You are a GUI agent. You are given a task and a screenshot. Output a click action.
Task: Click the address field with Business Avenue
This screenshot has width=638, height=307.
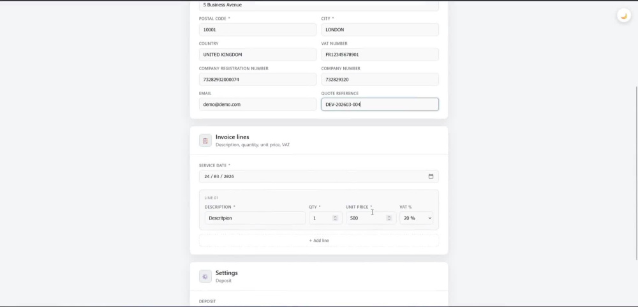pyautogui.click(x=318, y=5)
